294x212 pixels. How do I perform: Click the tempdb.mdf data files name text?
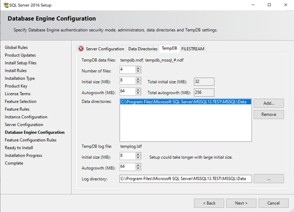[152, 60]
